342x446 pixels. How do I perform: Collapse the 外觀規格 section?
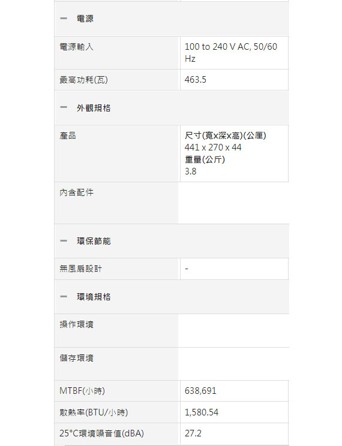pyautogui.click(x=172, y=108)
